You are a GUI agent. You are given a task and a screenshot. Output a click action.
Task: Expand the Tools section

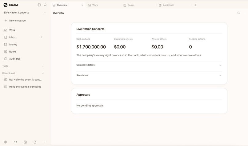point(23,66)
